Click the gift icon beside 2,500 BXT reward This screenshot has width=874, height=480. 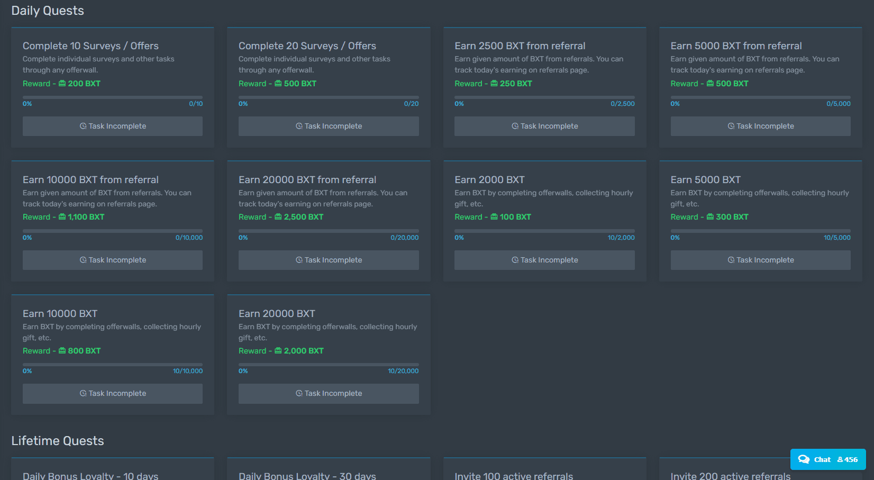[278, 217]
